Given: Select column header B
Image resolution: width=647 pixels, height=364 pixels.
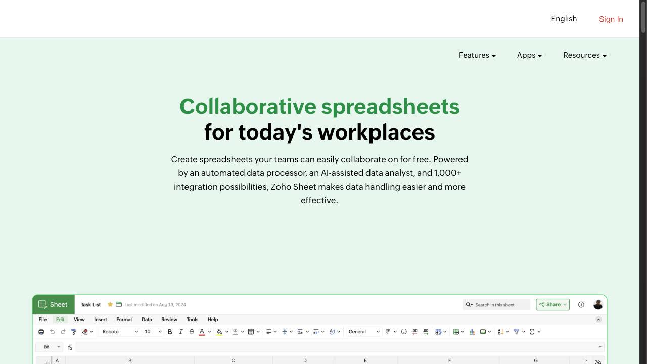Looking at the screenshot, I should (x=130, y=360).
